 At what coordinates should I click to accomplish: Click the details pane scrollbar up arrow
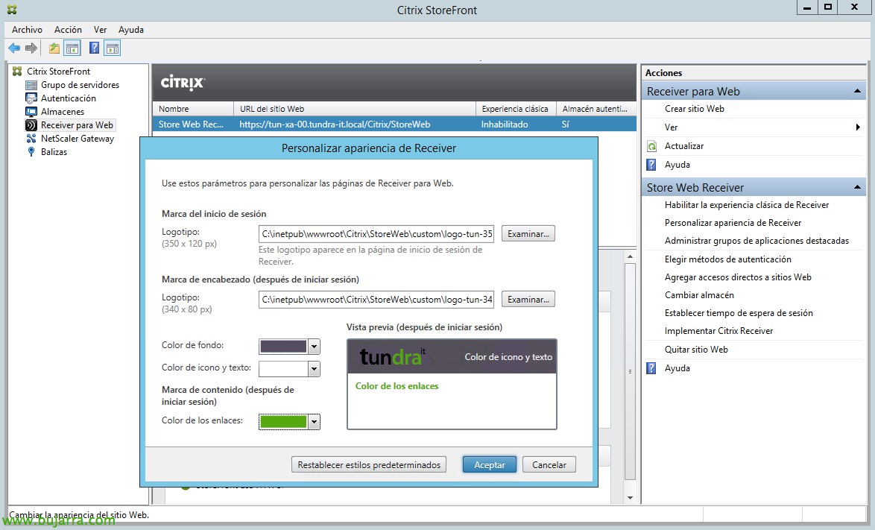tap(630, 256)
